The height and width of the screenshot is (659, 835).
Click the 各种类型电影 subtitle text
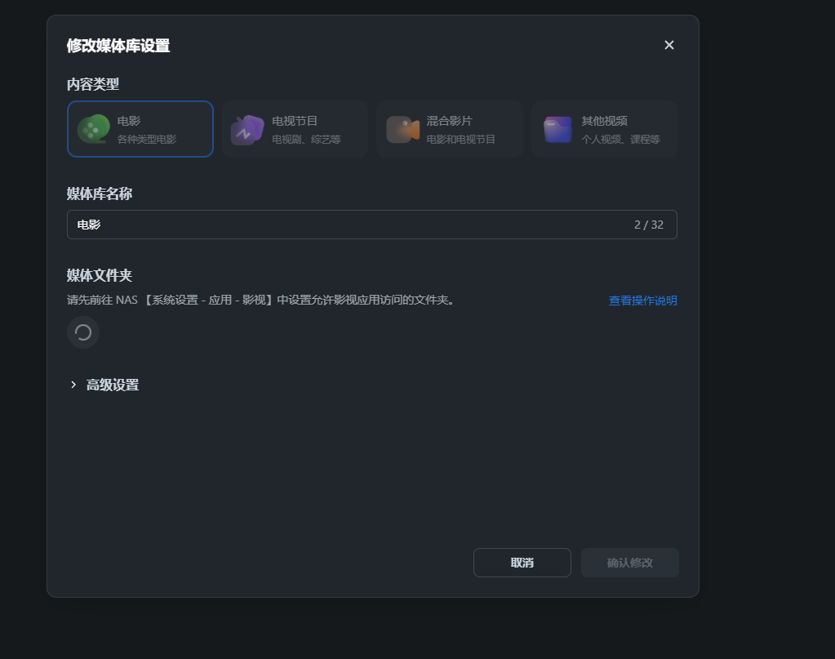click(147, 139)
